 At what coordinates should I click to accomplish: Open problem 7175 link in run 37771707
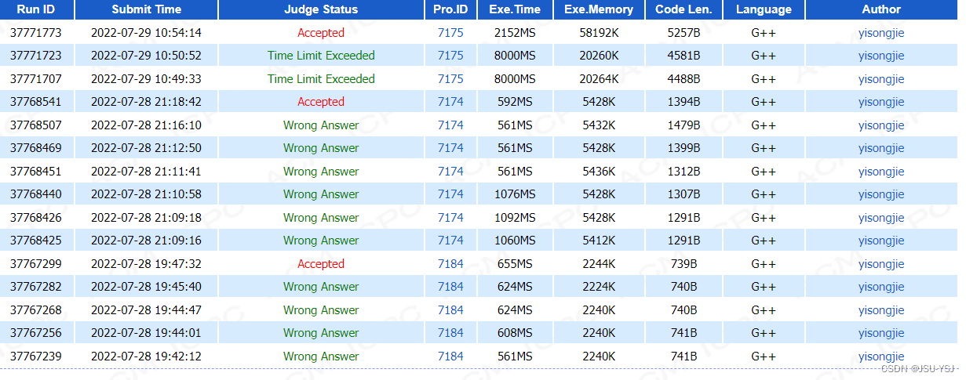click(x=450, y=79)
